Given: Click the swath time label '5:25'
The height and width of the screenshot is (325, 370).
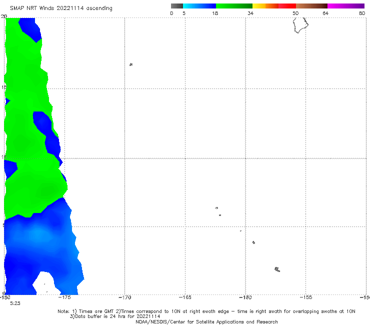Looking at the screenshot, I should [15, 303].
